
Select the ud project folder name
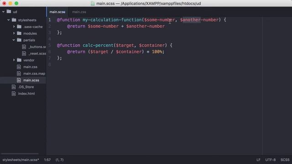click(15, 12)
